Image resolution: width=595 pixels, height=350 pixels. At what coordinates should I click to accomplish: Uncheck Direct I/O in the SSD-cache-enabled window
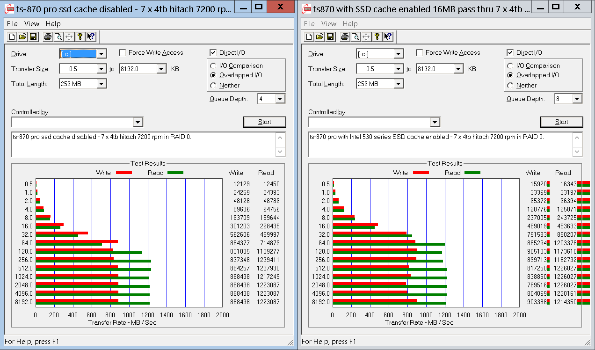click(x=510, y=53)
